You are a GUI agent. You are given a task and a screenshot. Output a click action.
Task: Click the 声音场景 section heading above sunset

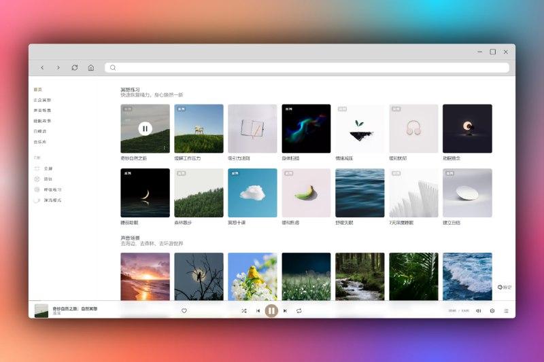click(x=130, y=238)
